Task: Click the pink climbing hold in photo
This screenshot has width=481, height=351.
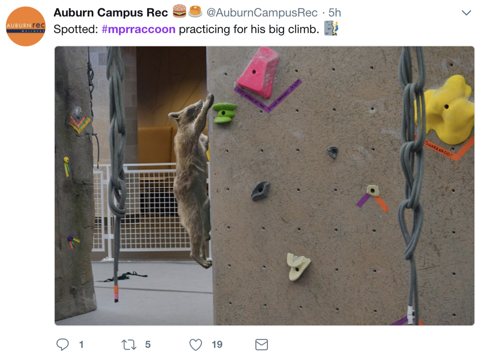Action: point(258,72)
